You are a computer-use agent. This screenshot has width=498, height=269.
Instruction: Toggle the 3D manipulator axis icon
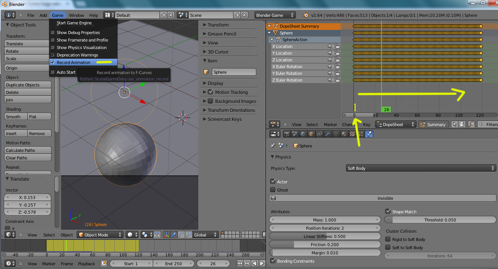click(x=167, y=235)
